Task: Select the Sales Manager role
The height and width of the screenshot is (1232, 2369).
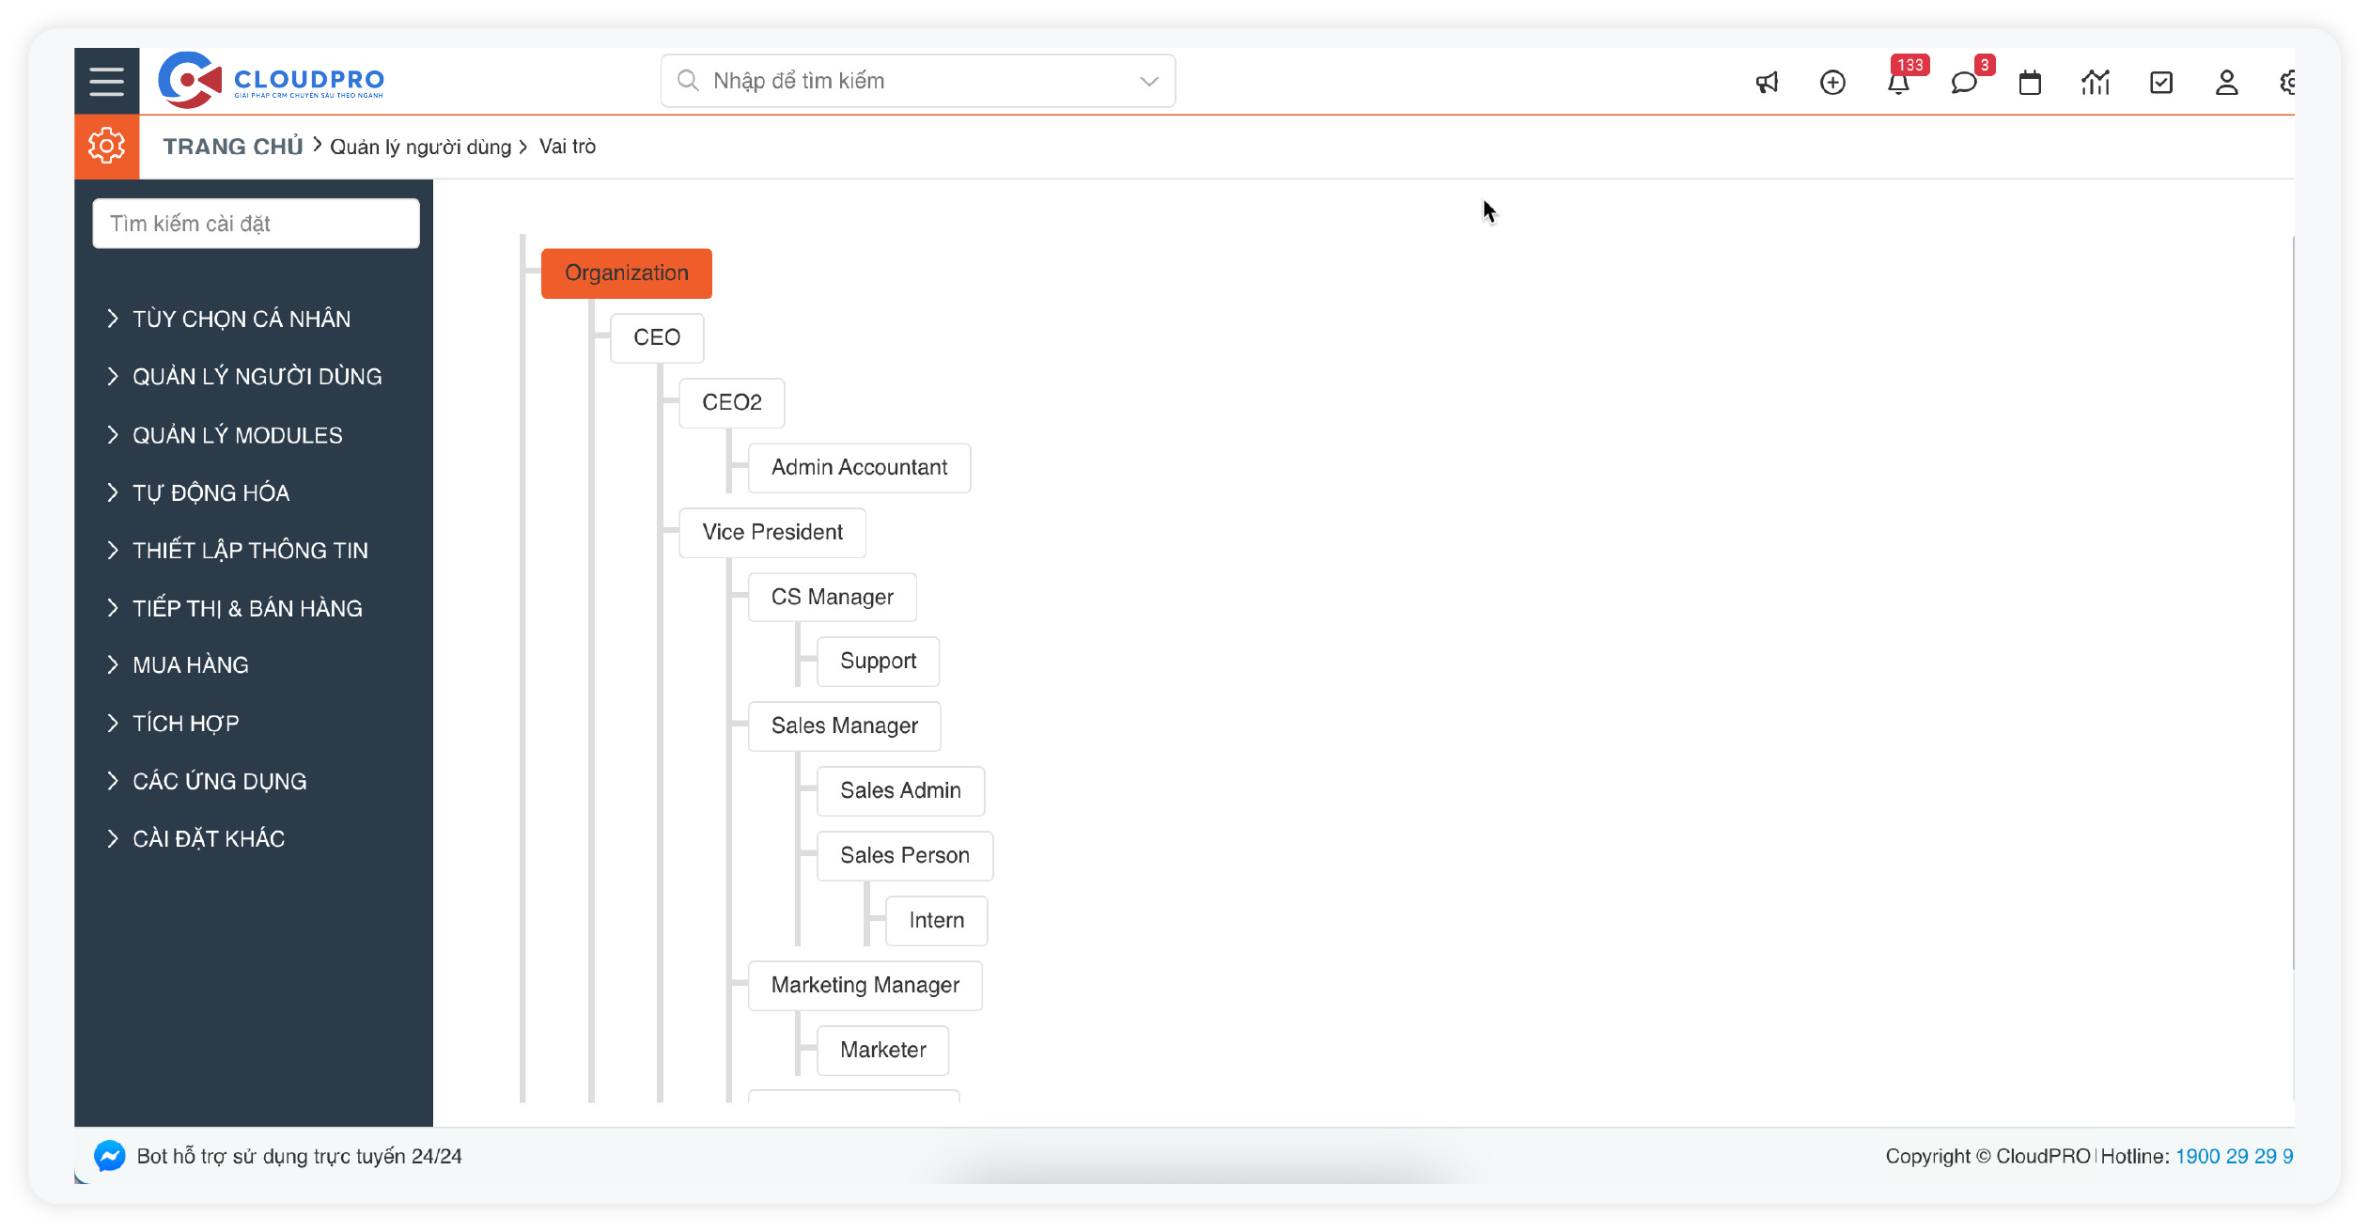Action: click(844, 725)
